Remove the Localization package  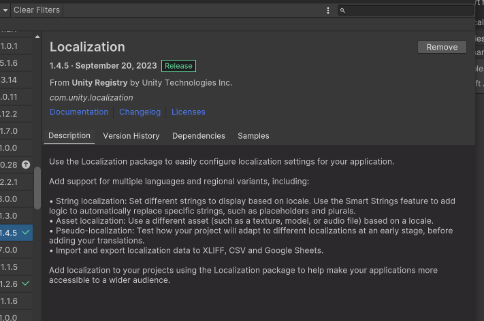(x=442, y=47)
